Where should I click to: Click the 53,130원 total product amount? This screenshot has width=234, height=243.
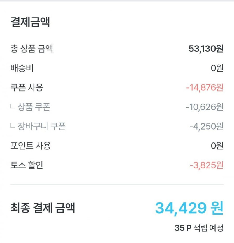[206, 49]
